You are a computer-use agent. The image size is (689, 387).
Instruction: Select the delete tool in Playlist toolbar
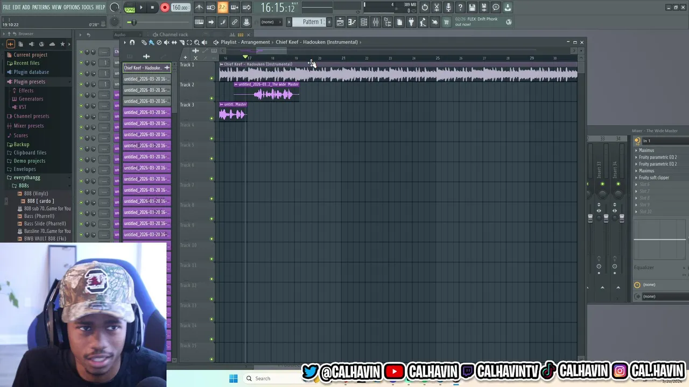(x=159, y=42)
